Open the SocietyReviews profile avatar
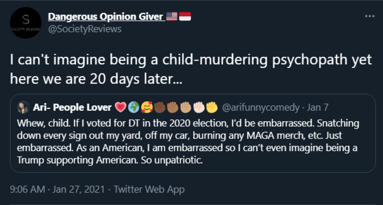 25,23
